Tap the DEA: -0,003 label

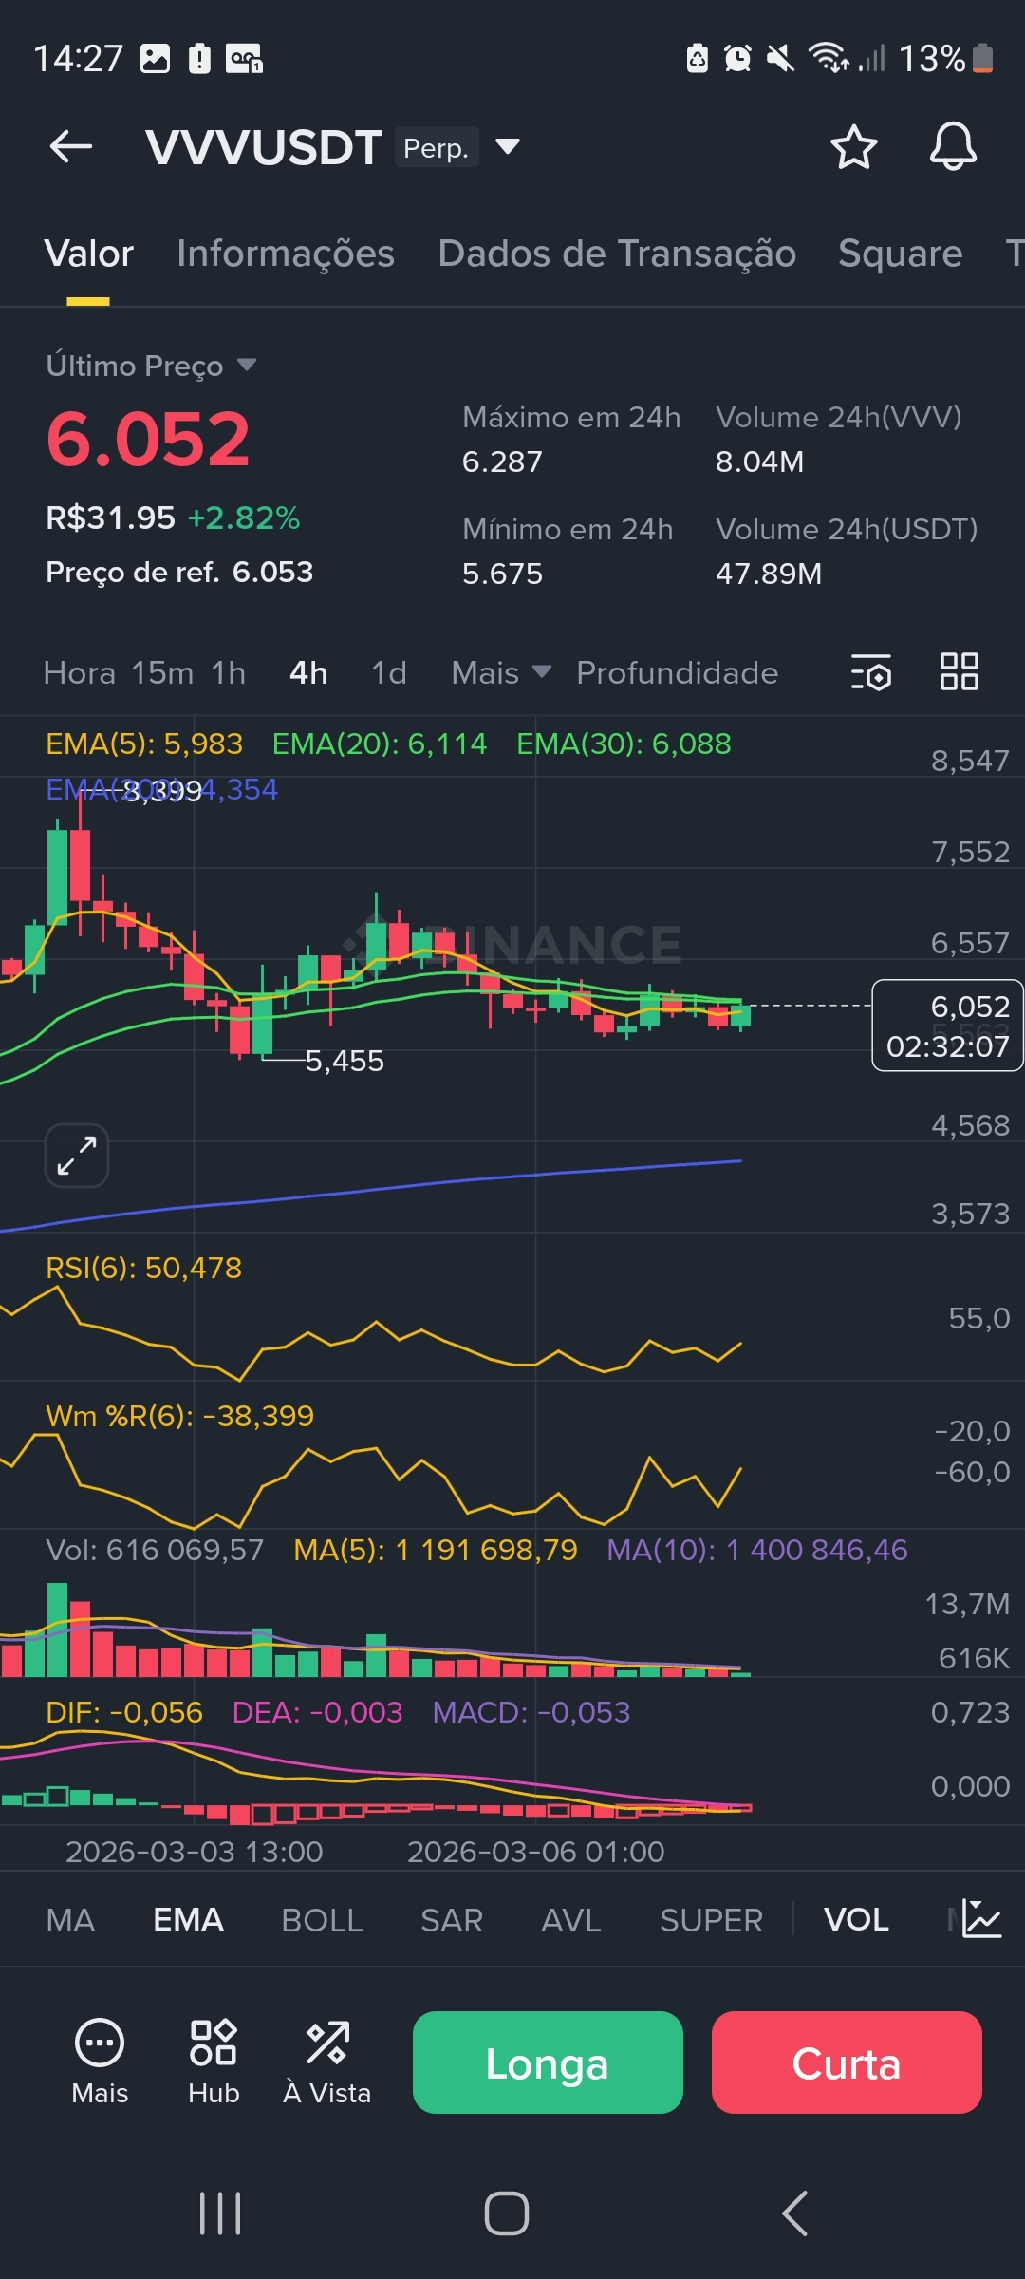click(x=318, y=1712)
